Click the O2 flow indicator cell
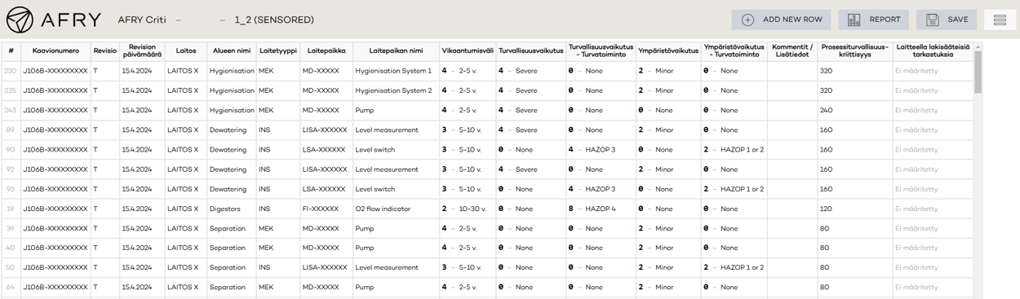The image size is (1020, 299). pyautogui.click(x=397, y=209)
